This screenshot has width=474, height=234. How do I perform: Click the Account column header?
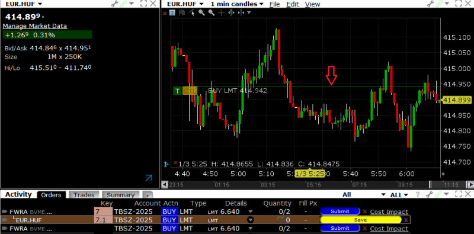point(148,203)
